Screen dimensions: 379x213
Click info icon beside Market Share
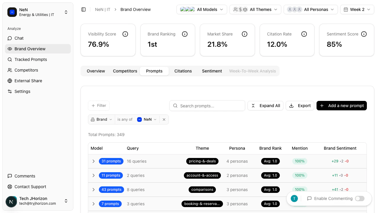[x=245, y=34]
